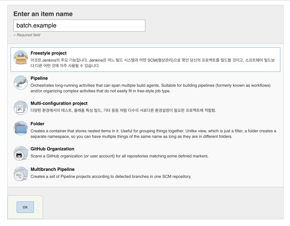Click the Multi-configuration project tools icon
This screenshot has width=290, height=226.
(21, 108)
